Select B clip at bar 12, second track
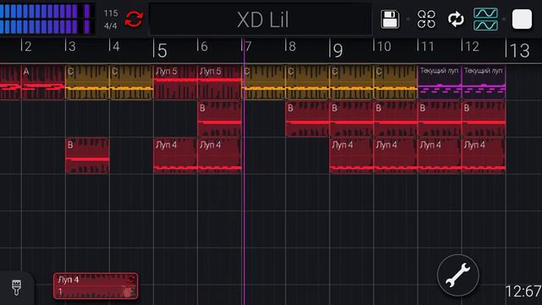Viewport: 542px width, 305px height. pyautogui.click(x=484, y=119)
